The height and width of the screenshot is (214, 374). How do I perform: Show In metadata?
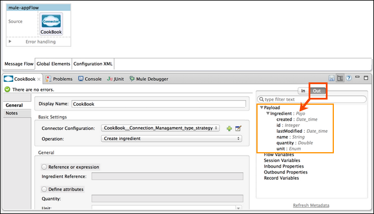click(303, 91)
